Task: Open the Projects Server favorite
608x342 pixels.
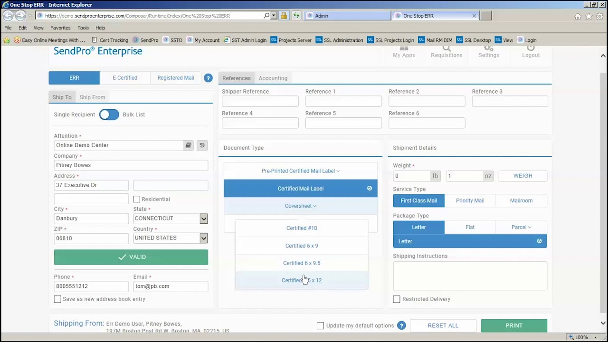Action: click(x=291, y=40)
